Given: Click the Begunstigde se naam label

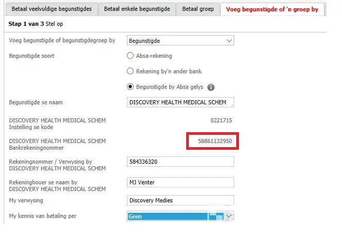Looking at the screenshot, I should (36, 102).
